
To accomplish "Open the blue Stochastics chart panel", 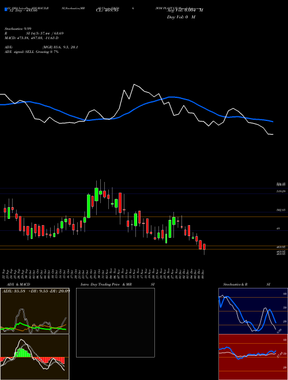I will (x=253, y=311).
